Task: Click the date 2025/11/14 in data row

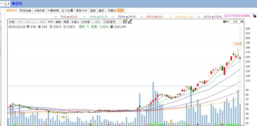Action: 17,27
